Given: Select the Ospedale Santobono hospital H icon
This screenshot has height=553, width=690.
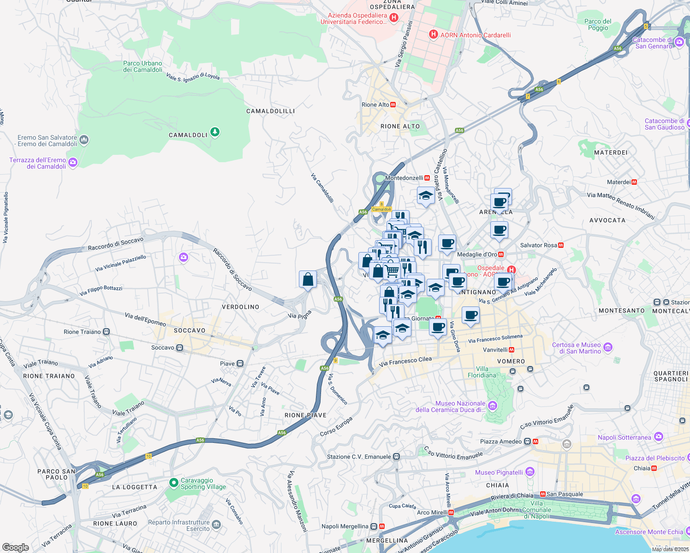Looking at the screenshot, I should [x=511, y=270].
